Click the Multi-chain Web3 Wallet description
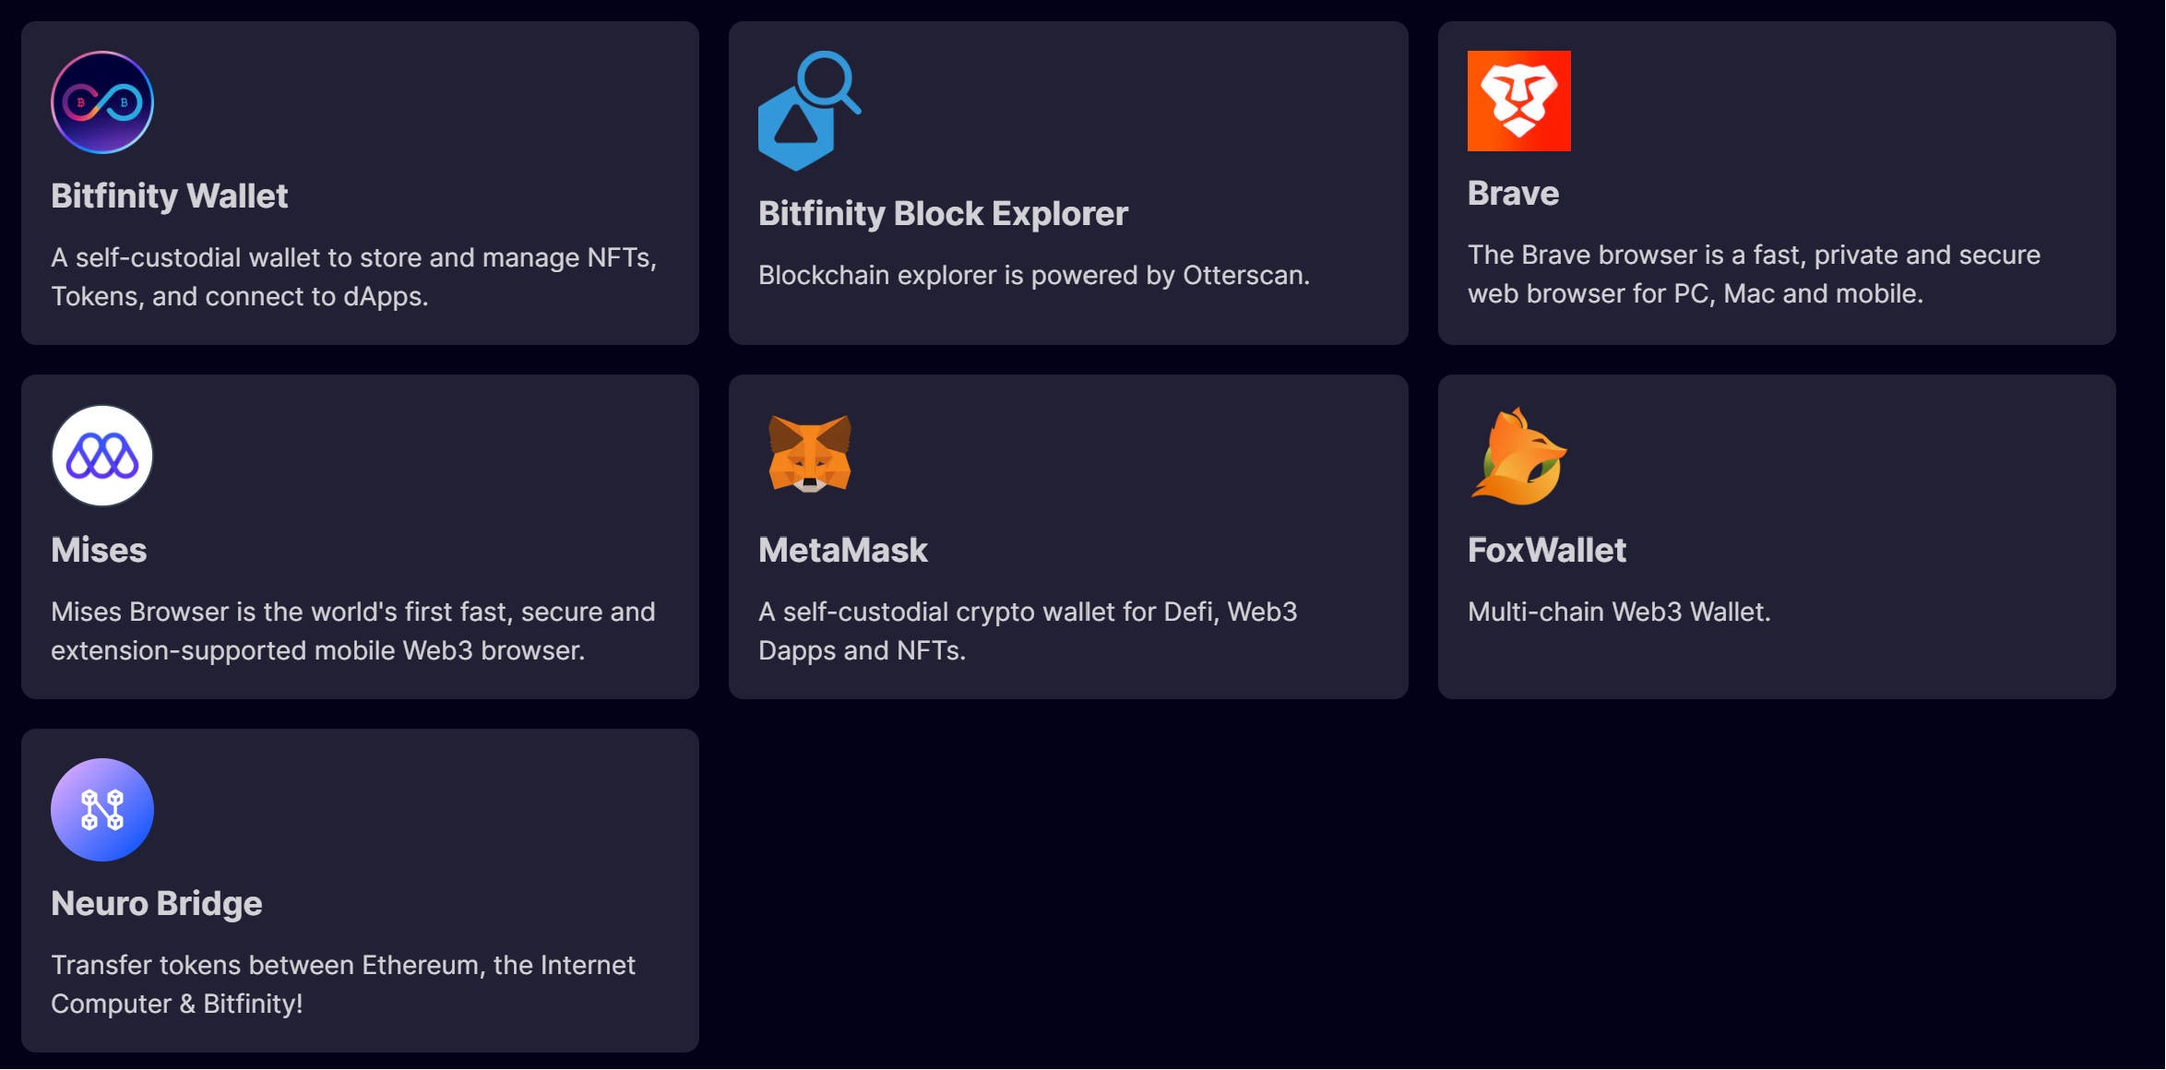The image size is (2166, 1070). 1619,612
